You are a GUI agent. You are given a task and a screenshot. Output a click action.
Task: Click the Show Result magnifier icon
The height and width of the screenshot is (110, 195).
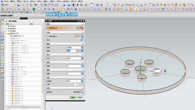click(x=81, y=92)
